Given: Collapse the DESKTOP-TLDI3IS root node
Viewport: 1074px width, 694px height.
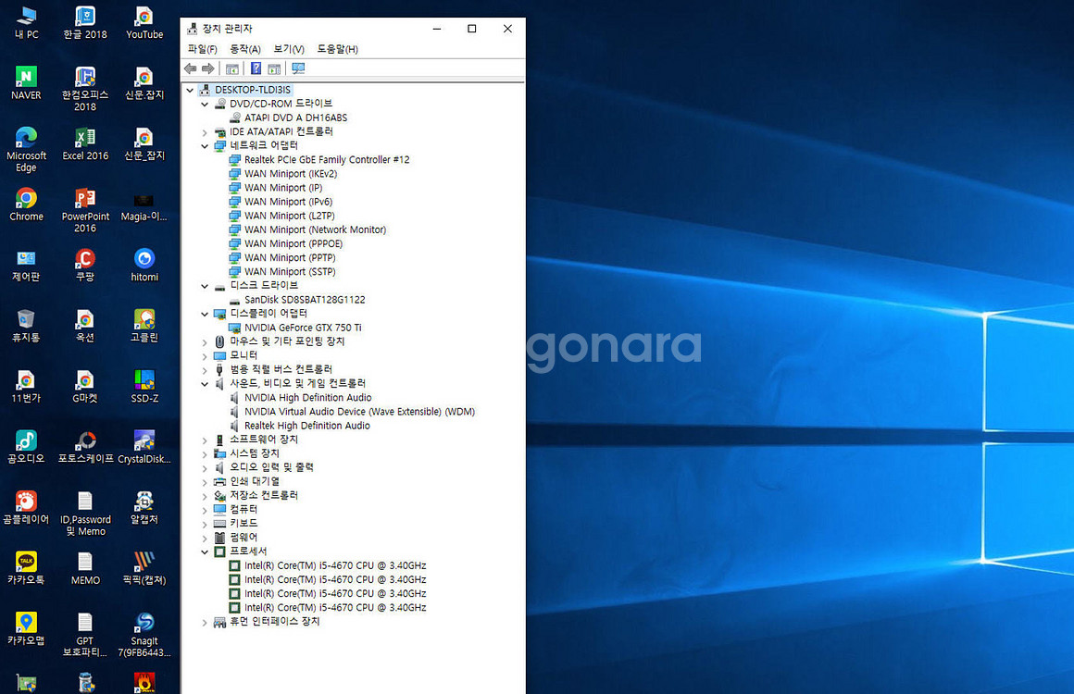Looking at the screenshot, I should click(190, 90).
